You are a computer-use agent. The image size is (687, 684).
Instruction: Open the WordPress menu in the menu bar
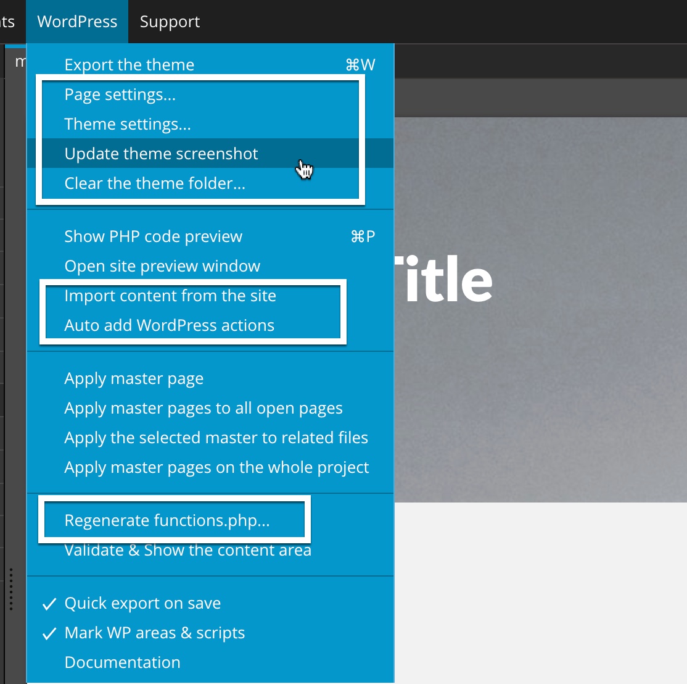tap(77, 22)
